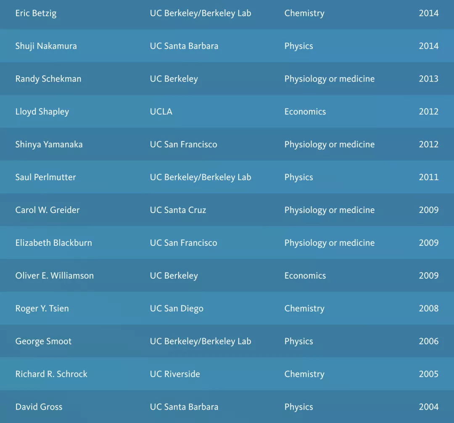The image size is (454, 423).
Task: Click the name George Smoot
Action: 43,341
